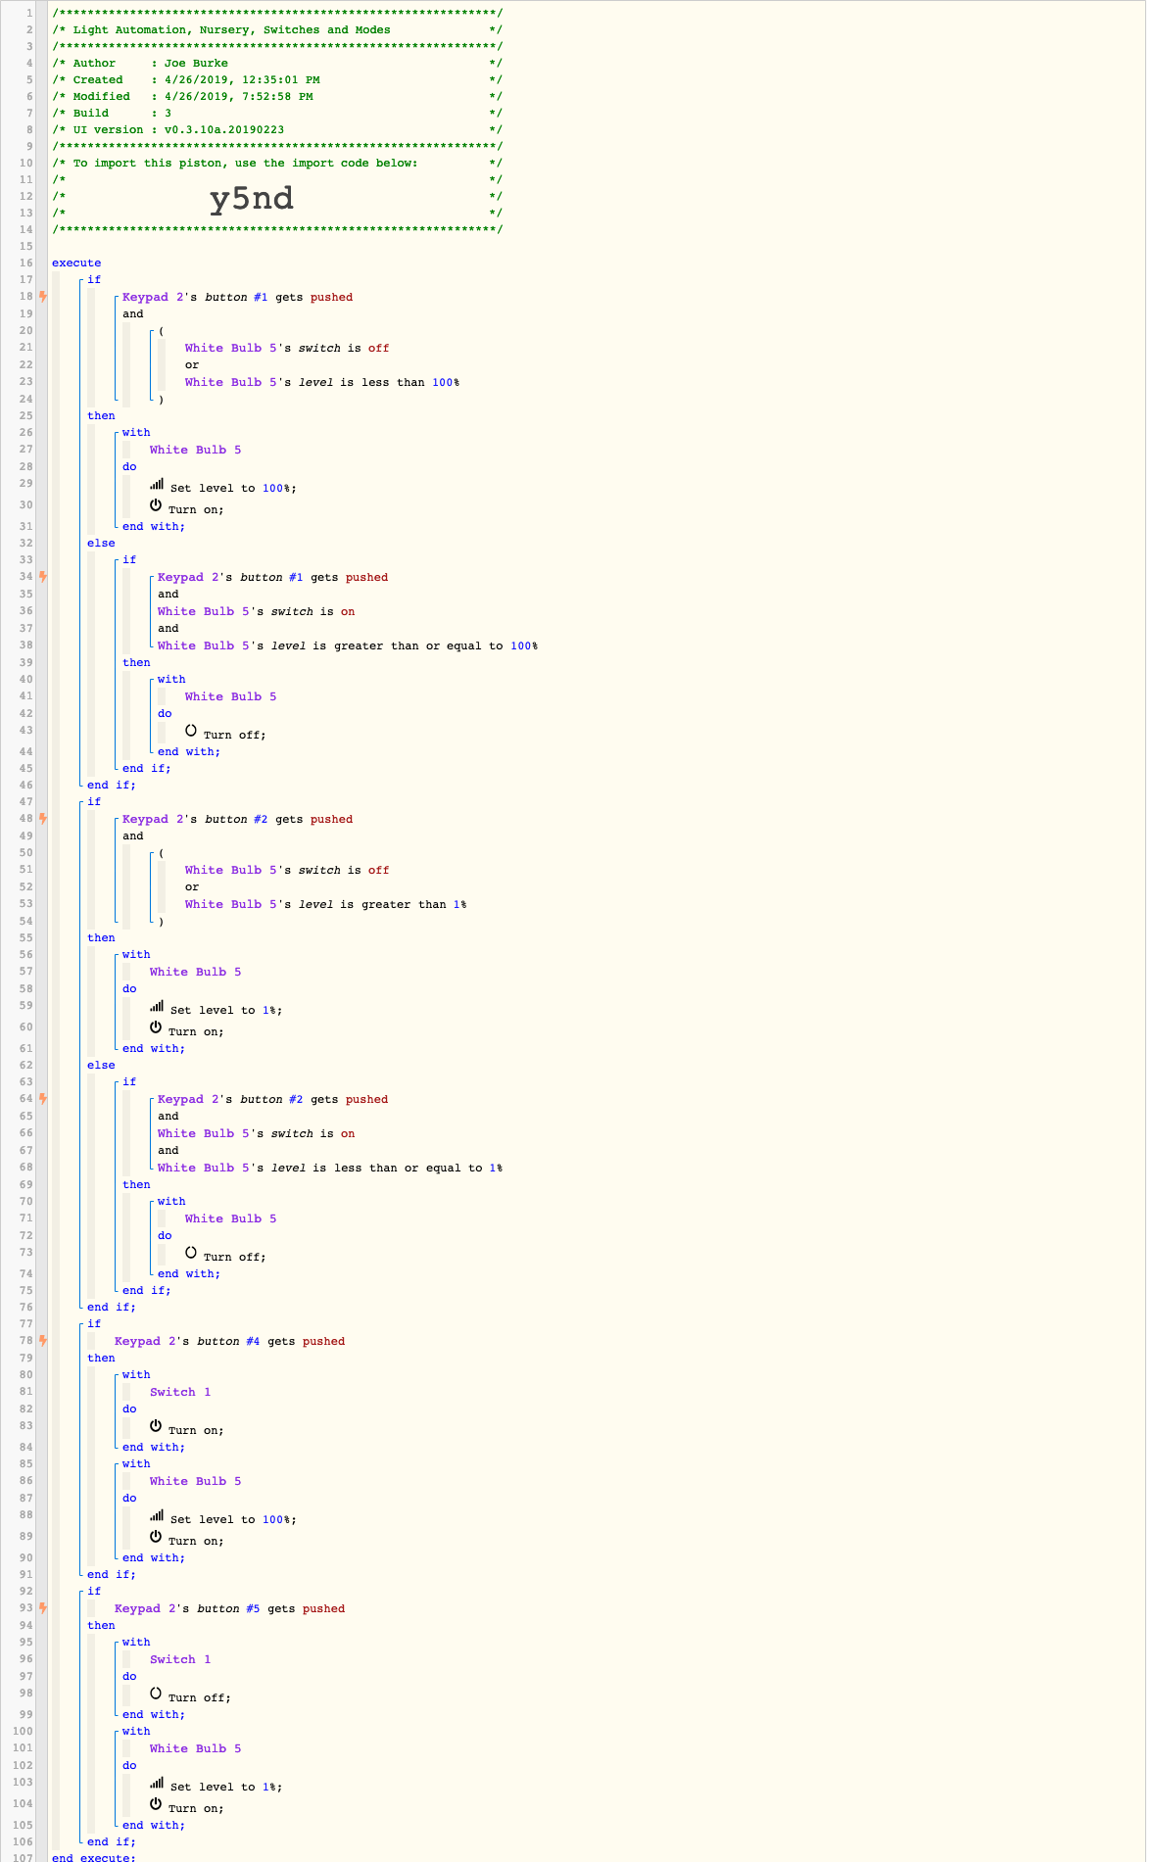Click the piston title comment 'Light Automation, Nursery, Switches and Modes'

[x=231, y=29]
